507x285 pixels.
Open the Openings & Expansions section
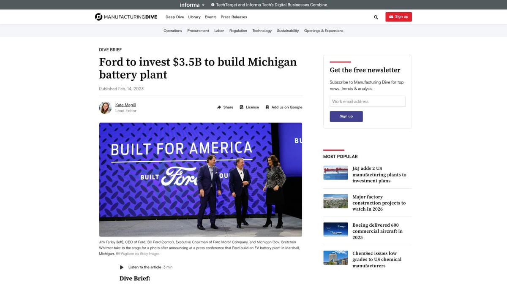[324, 30]
